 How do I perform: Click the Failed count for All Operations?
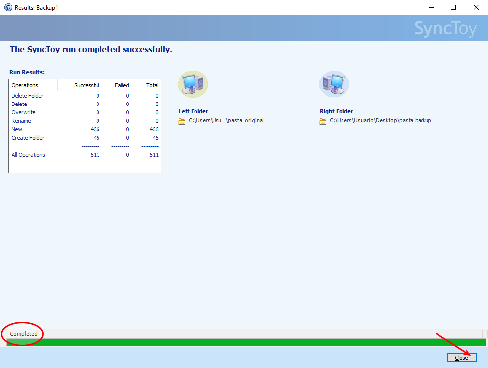[127, 155]
